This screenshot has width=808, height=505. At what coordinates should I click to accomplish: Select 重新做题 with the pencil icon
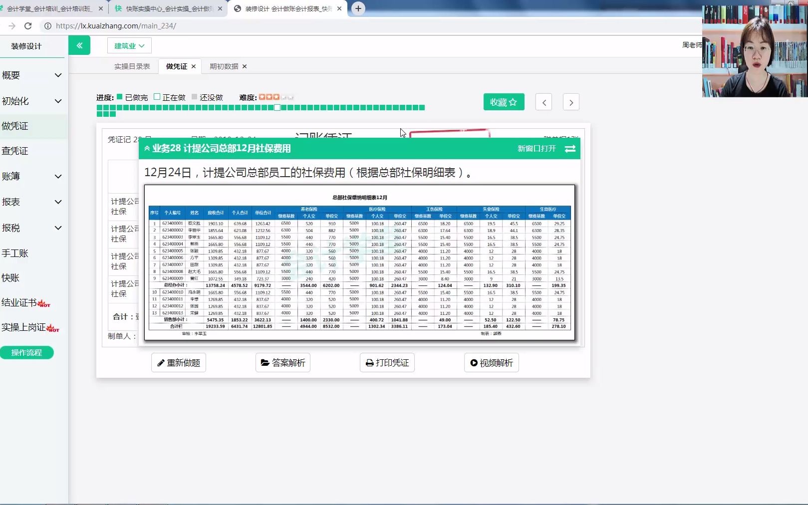click(x=178, y=362)
